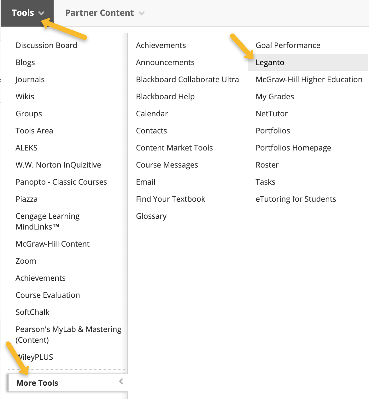Viewport: 369px width, 399px height.
Task: Launch W.W. Norton InQuizitive
Action: 58,165
